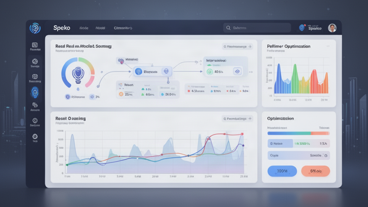Toggle the bars icon in Elements node
Viewport: 368px width, 207px height.
(x=166, y=72)
